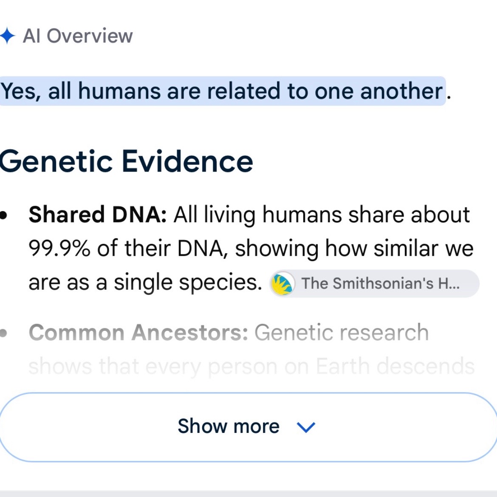This screenshot has height=497, width=497.
Task: Select the bold Shared DNA label
Action: (x=98, y=215)
